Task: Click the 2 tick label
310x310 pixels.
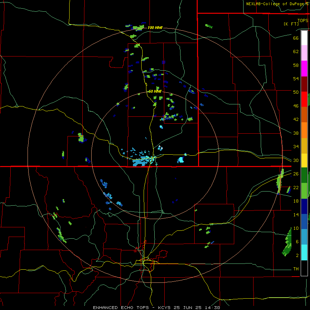Action: pos(297,256)
